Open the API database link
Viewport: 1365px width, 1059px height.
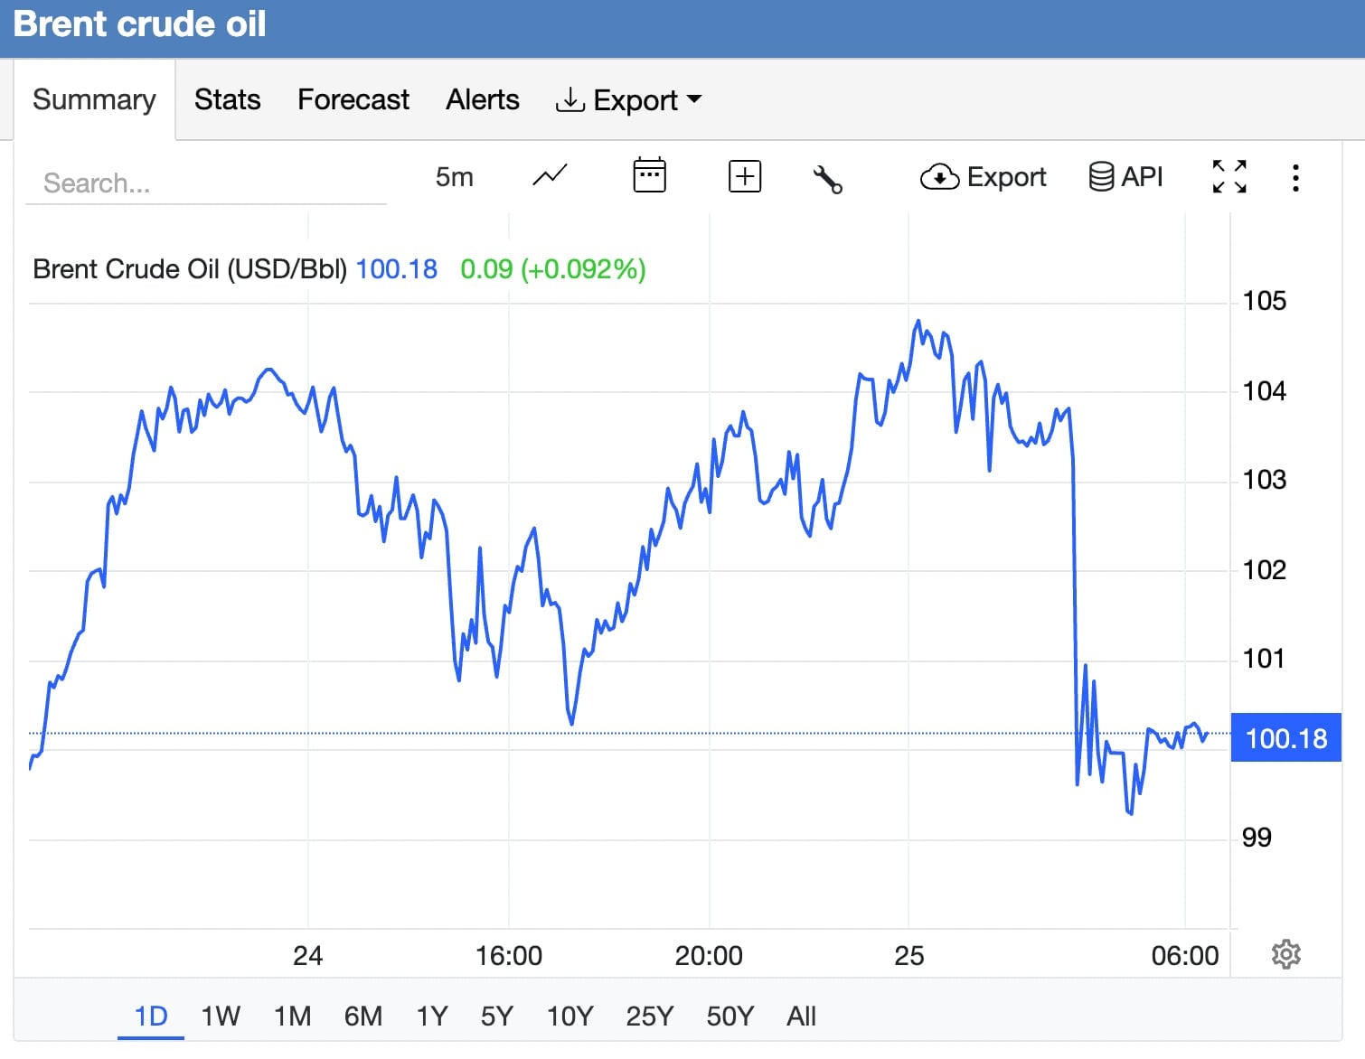click(x=1125, y=177)
